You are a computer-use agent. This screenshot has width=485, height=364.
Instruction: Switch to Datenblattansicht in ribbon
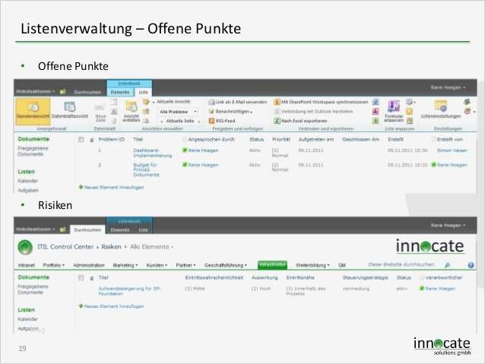coord(70,110)
